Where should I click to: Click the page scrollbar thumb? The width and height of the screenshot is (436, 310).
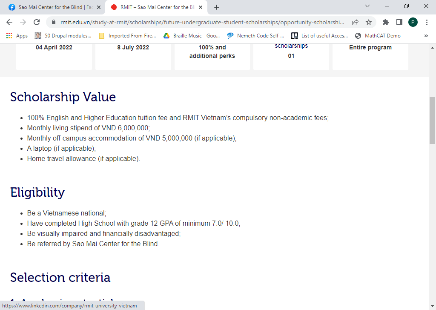[x=433, y=121]
